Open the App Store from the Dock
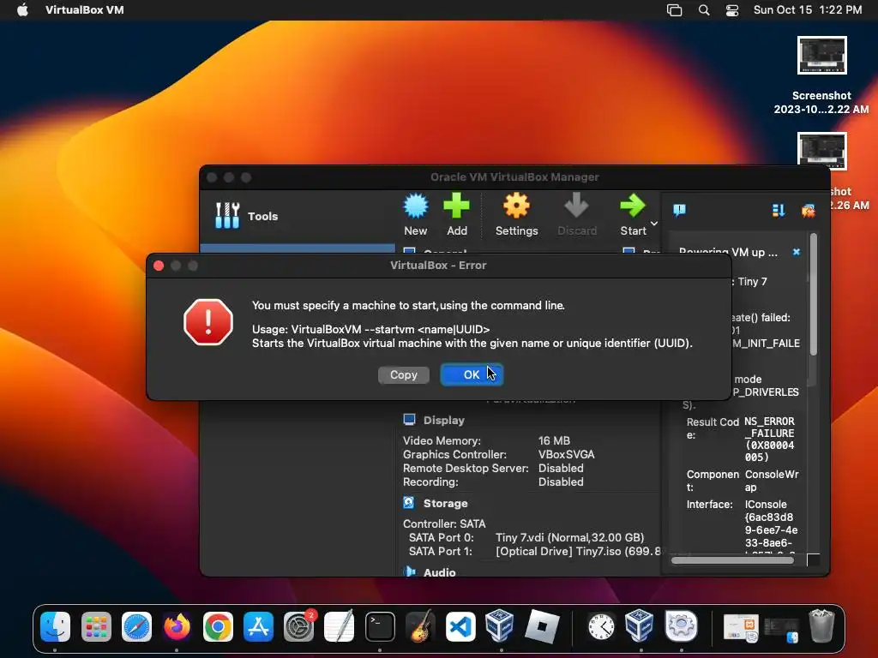 [258, 626]
